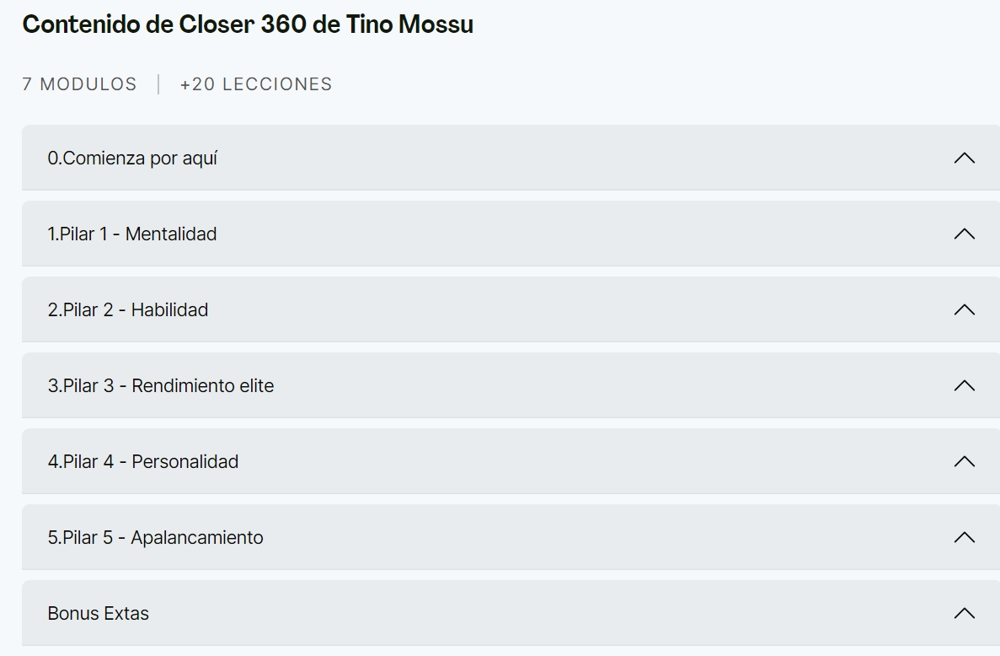Click the '+20 LECCIONES' count label
1000x656 pixels.
click(256, 84)
